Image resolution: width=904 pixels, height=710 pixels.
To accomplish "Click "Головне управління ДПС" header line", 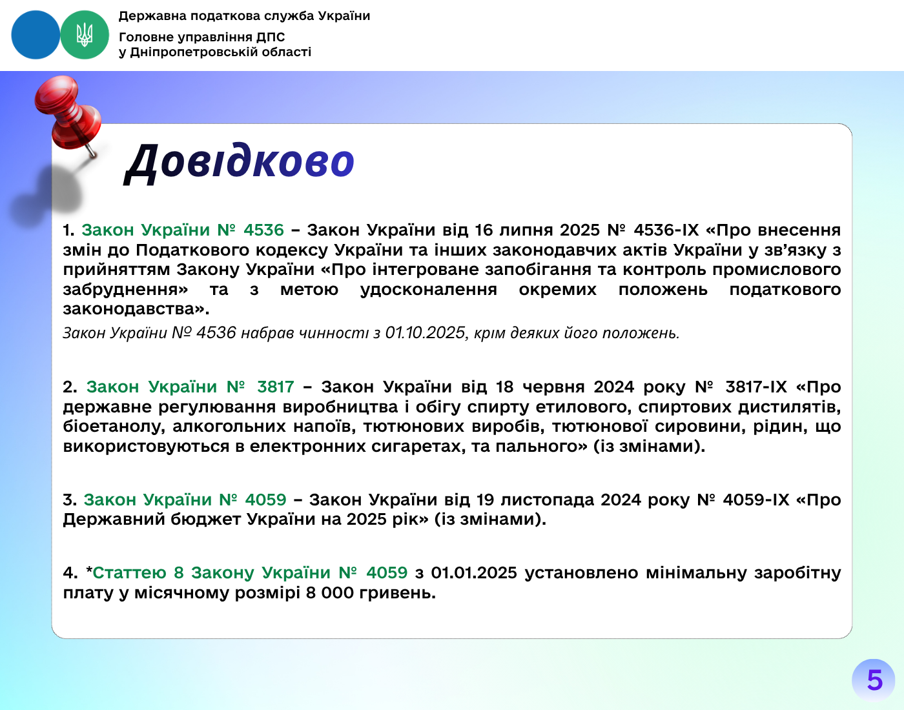I will [x=201, y=37].
